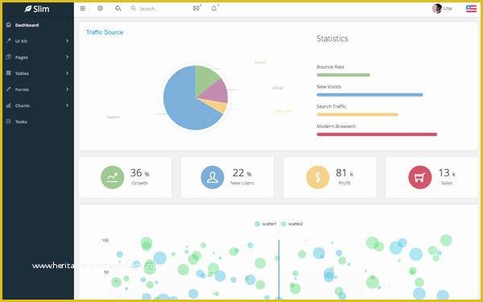Image resolution: width=483 pixels, height=302 pixels.
Task: Click the Slim leaf logo
Action: 28,9
